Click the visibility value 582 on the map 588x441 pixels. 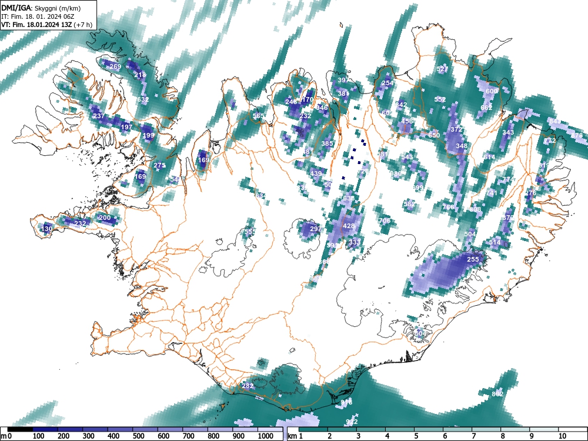pyautogui.click(x=409, y=204)
